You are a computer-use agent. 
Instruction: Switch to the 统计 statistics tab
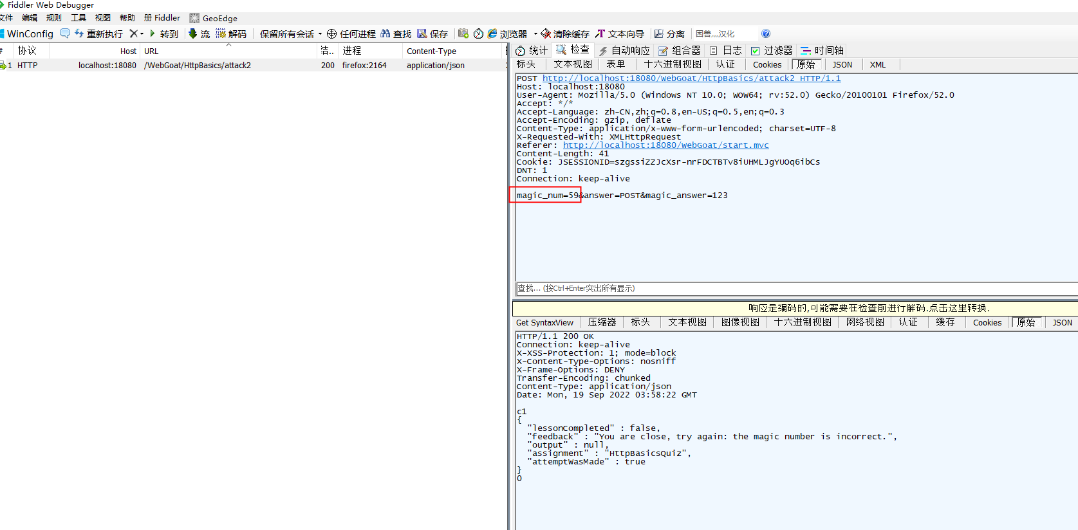coord(532,50)
